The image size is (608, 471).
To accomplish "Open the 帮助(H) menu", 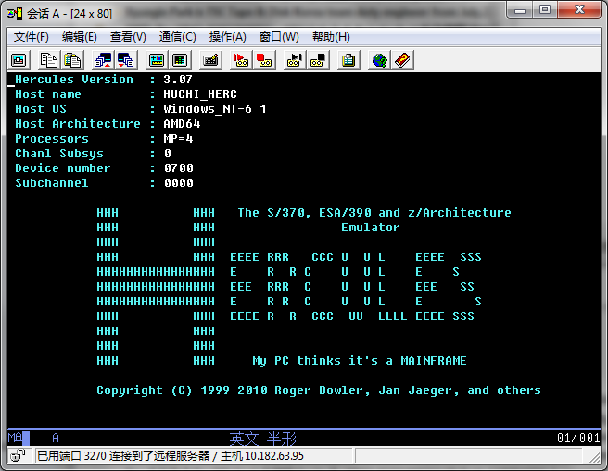I will (331, 37).
